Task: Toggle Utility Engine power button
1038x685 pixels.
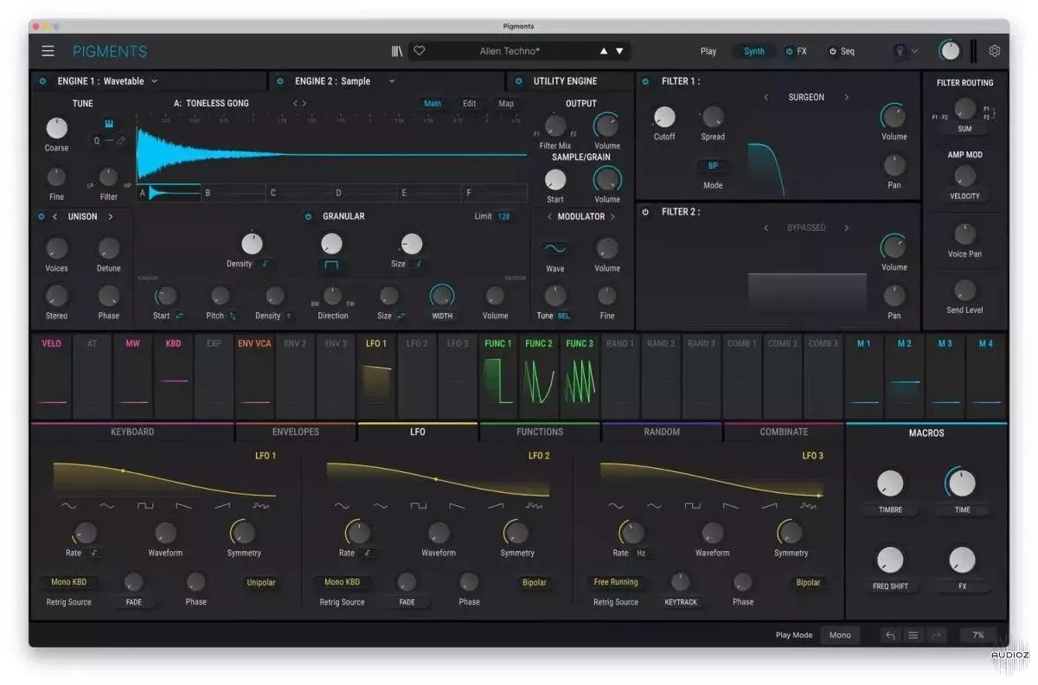Action: coord(519,81)
